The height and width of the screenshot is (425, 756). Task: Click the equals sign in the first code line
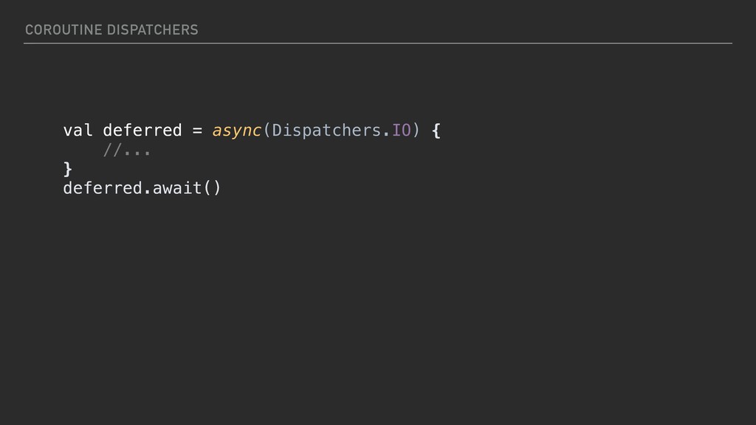tap(197, 131)
